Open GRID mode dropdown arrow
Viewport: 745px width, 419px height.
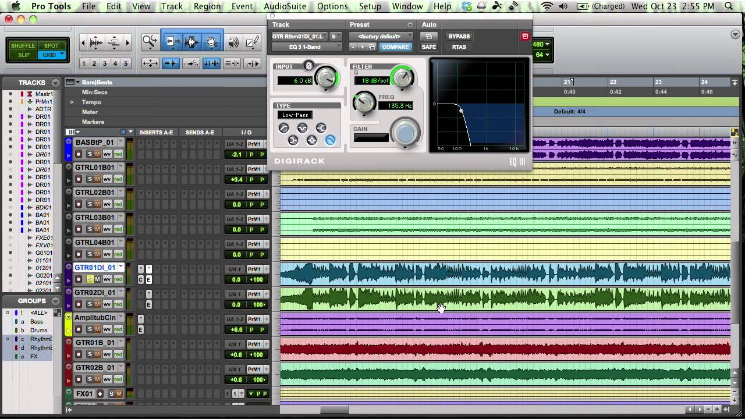tap(62, 55)
